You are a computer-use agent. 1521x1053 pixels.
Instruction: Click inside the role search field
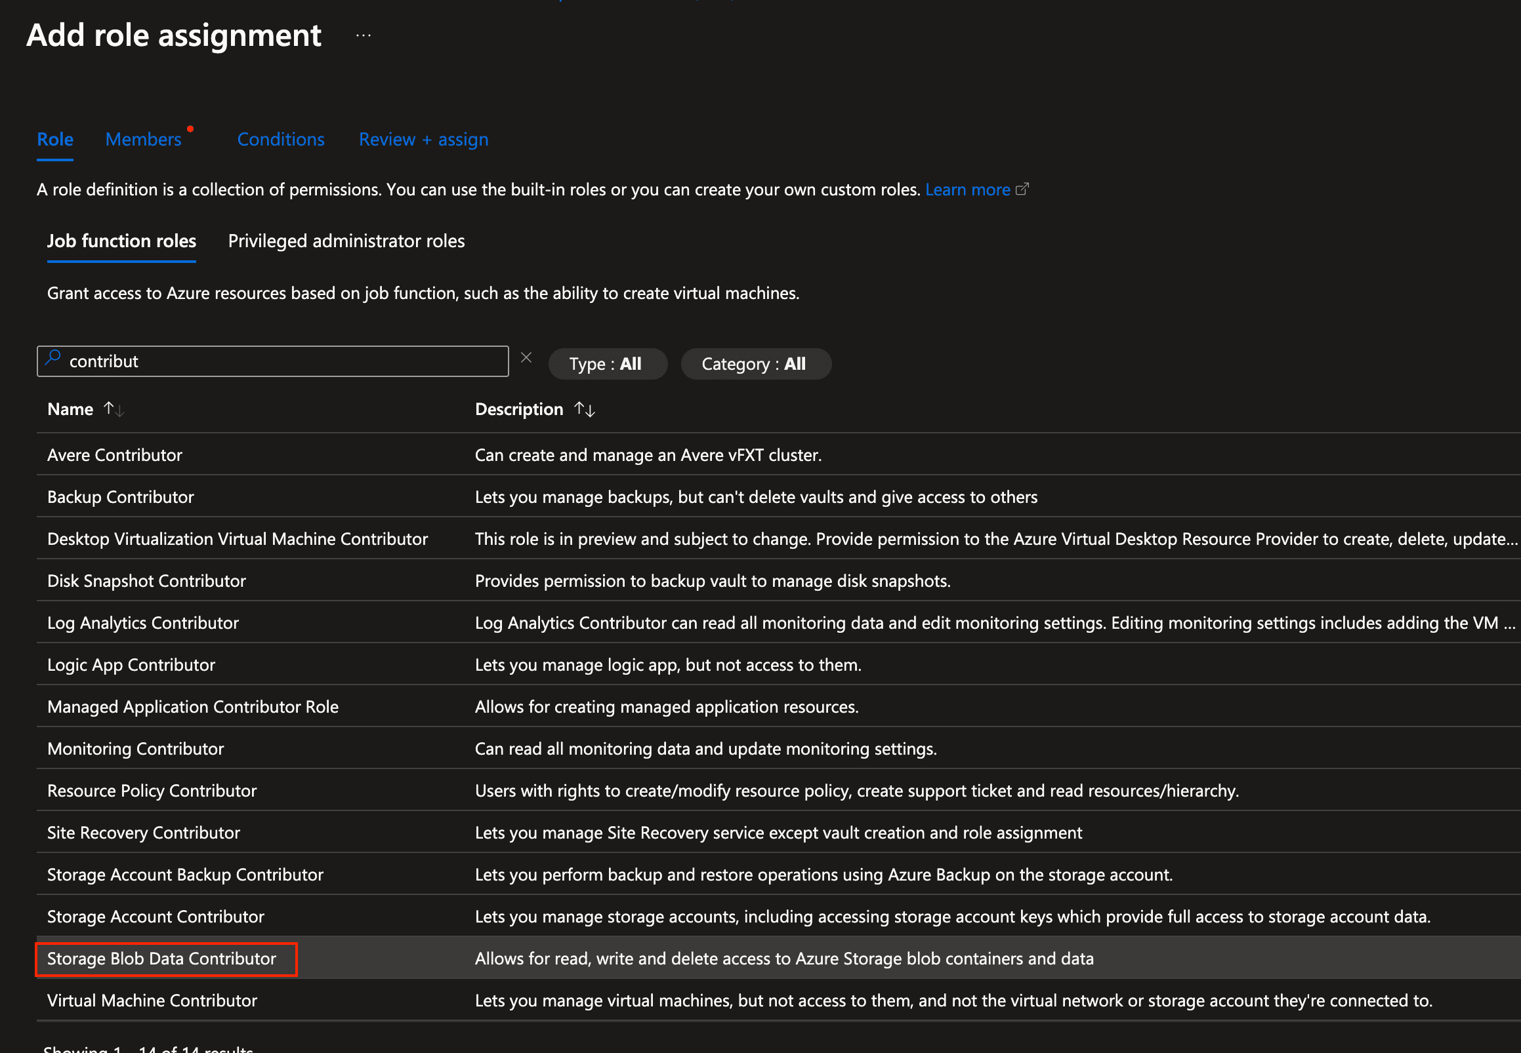(284, 361)
